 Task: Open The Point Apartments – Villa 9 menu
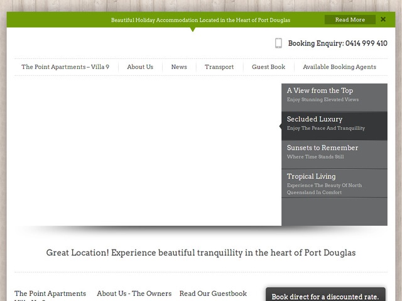click(65, 67)
